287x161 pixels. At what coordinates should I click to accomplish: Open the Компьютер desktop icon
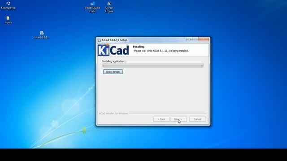(8, 5)
